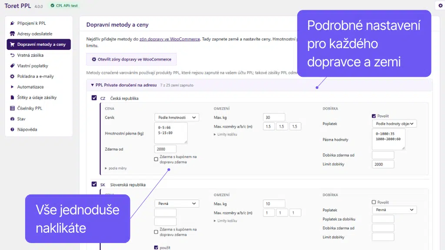Click the gear icon beside Pokladna a e-maily
This screenshot has width=445, height=250.
click(x=12, y=76)
